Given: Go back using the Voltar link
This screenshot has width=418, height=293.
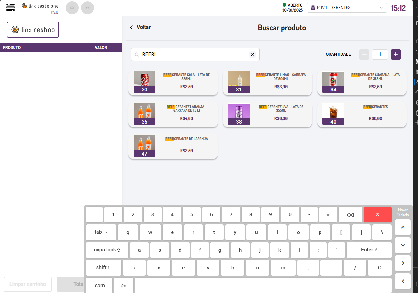Looking at the screenshot, I should point(140,27).
